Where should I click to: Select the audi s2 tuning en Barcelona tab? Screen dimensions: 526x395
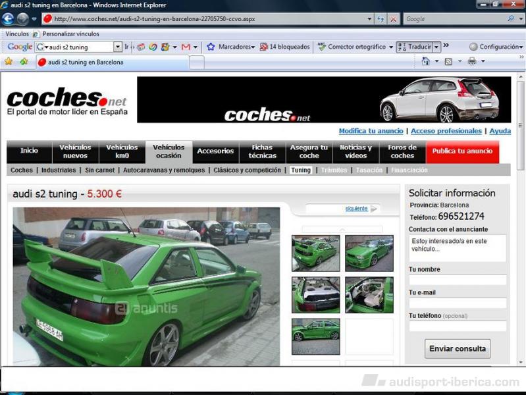tap(113, 62)
